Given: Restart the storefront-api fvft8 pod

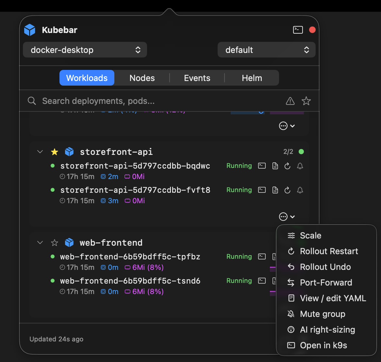Looking at the screenshot, I should (288, 190).
